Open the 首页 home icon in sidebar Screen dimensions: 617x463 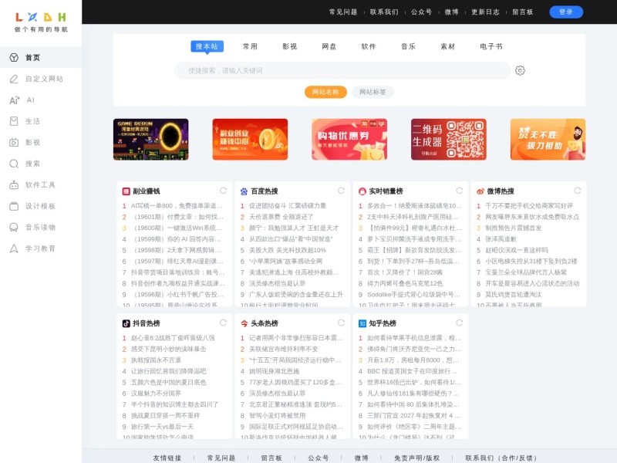point(14,57)
